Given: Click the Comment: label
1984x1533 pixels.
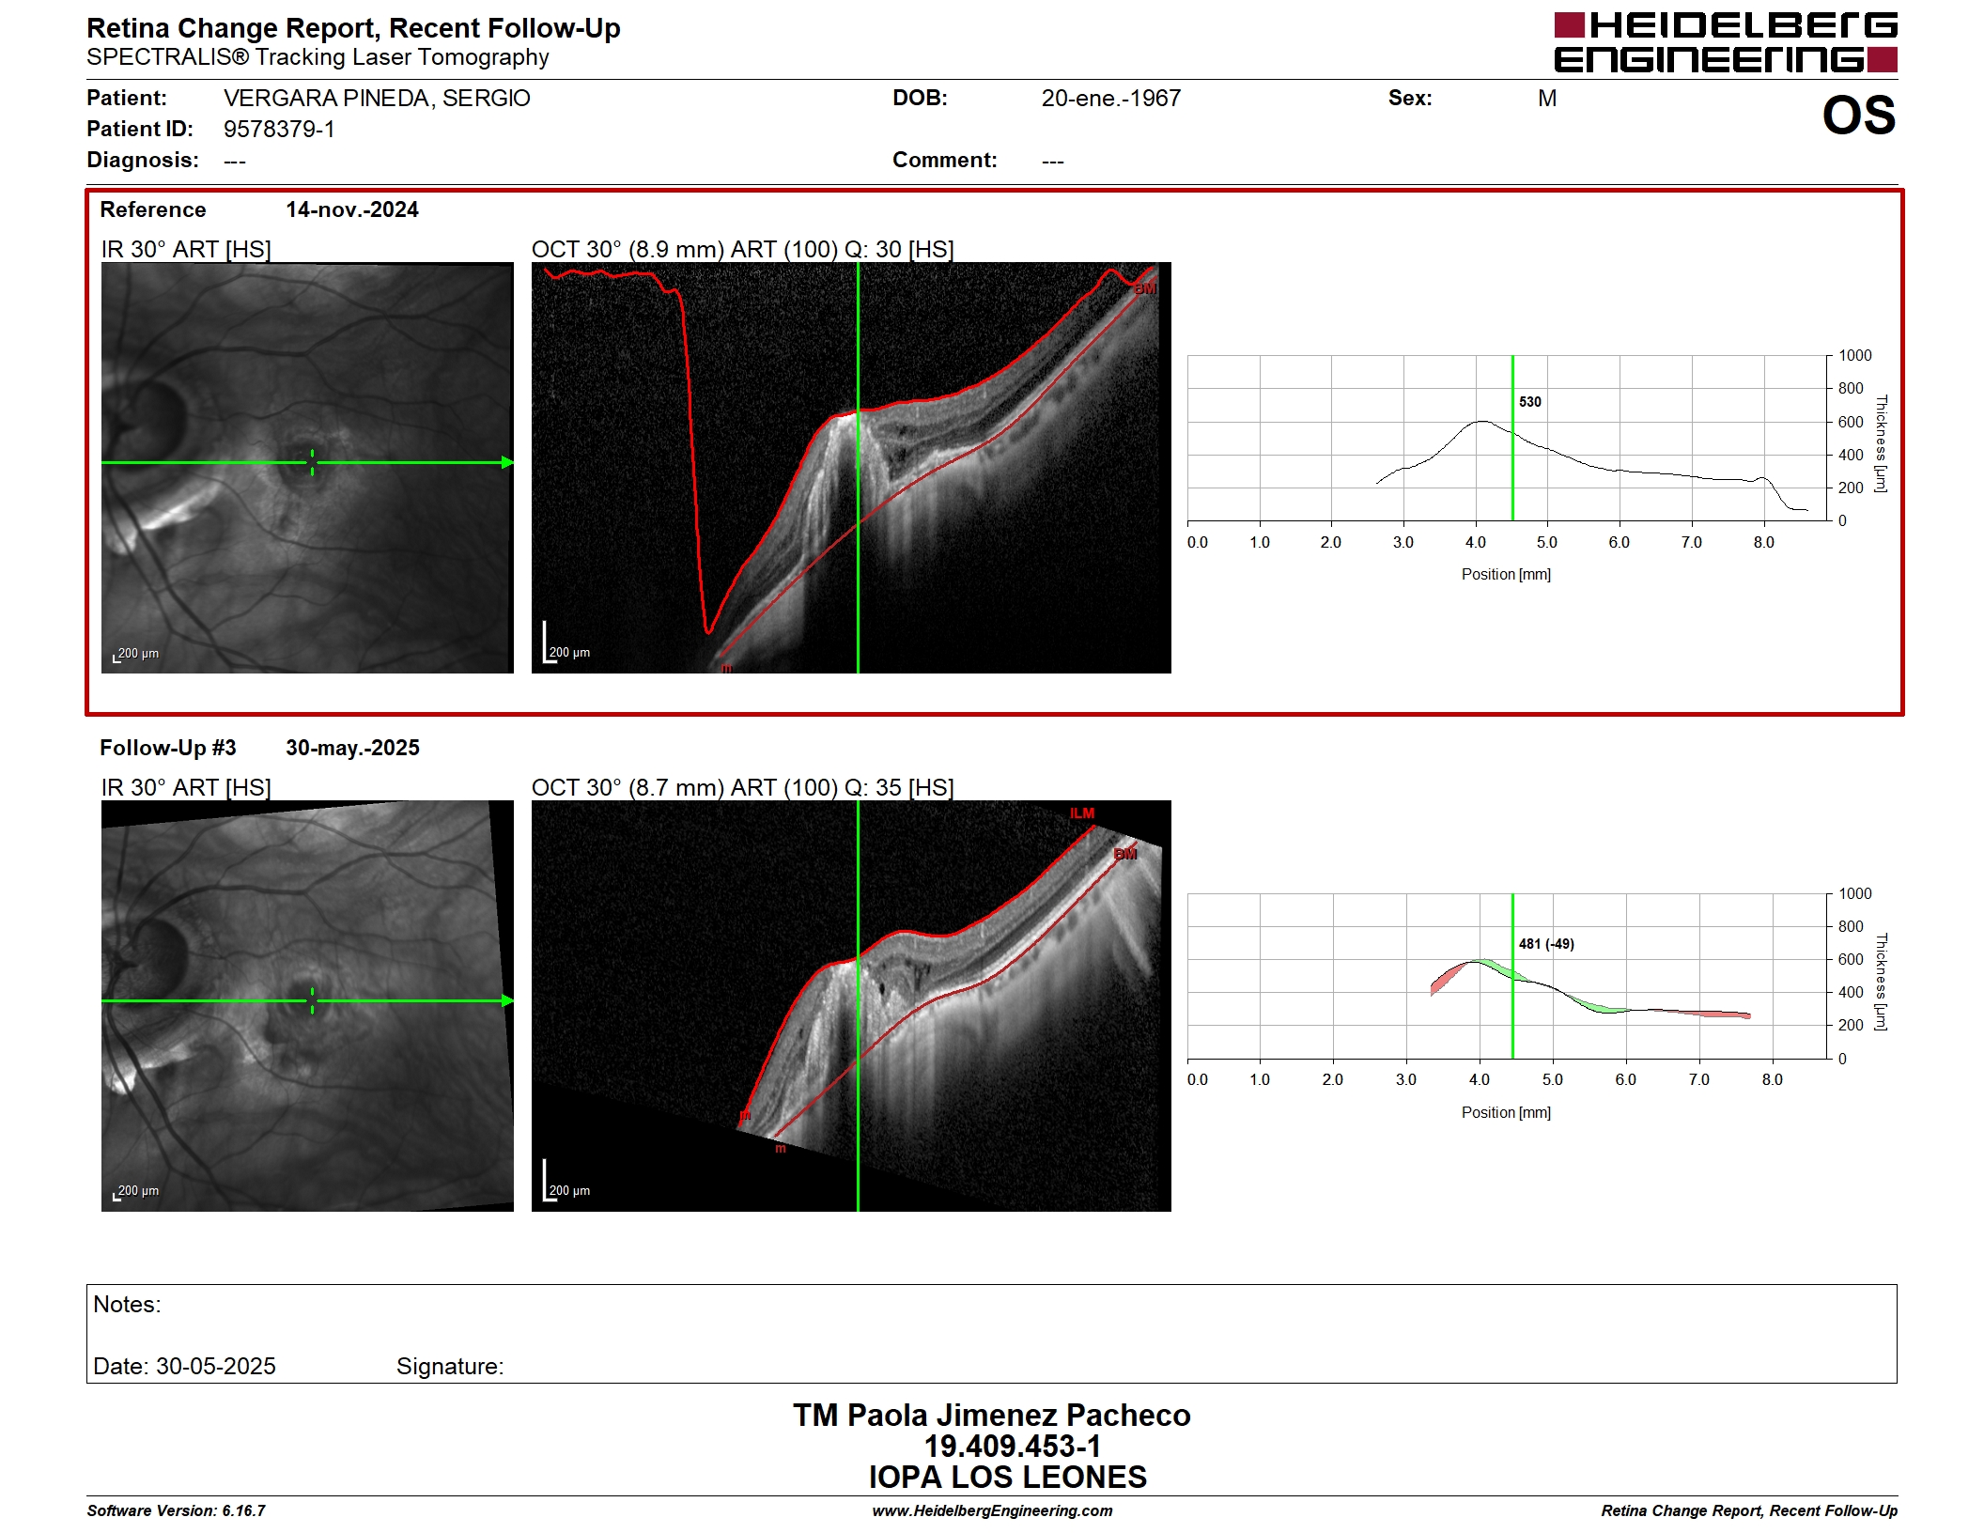Looking at the screenshot, I should tap(944, 161).
